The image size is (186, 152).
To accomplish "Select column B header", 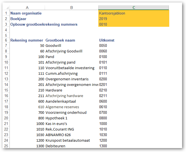I will click(71, 8).
